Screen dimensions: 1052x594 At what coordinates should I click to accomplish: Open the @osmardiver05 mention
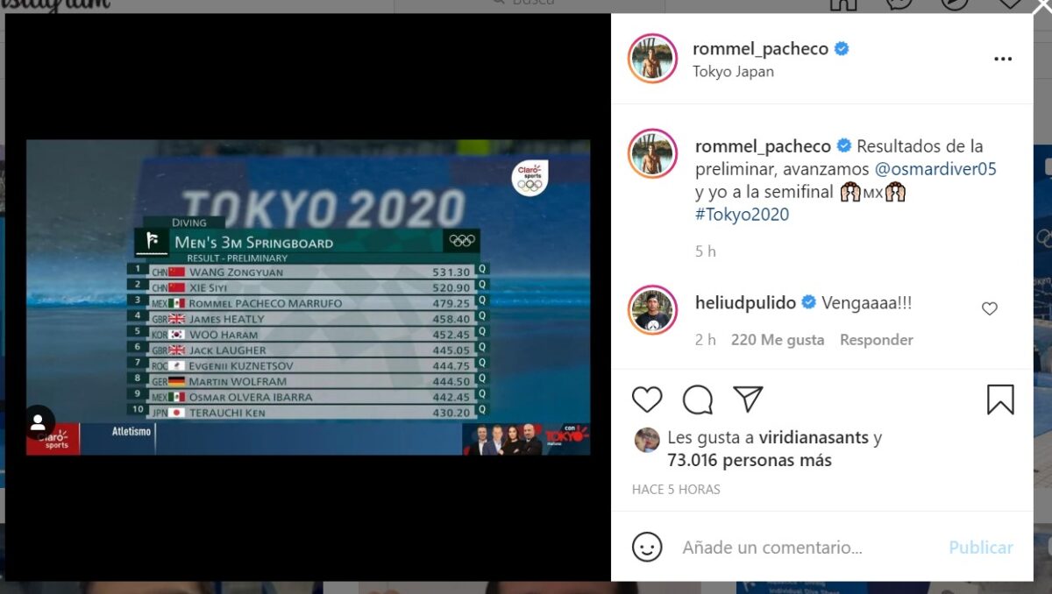935,169
